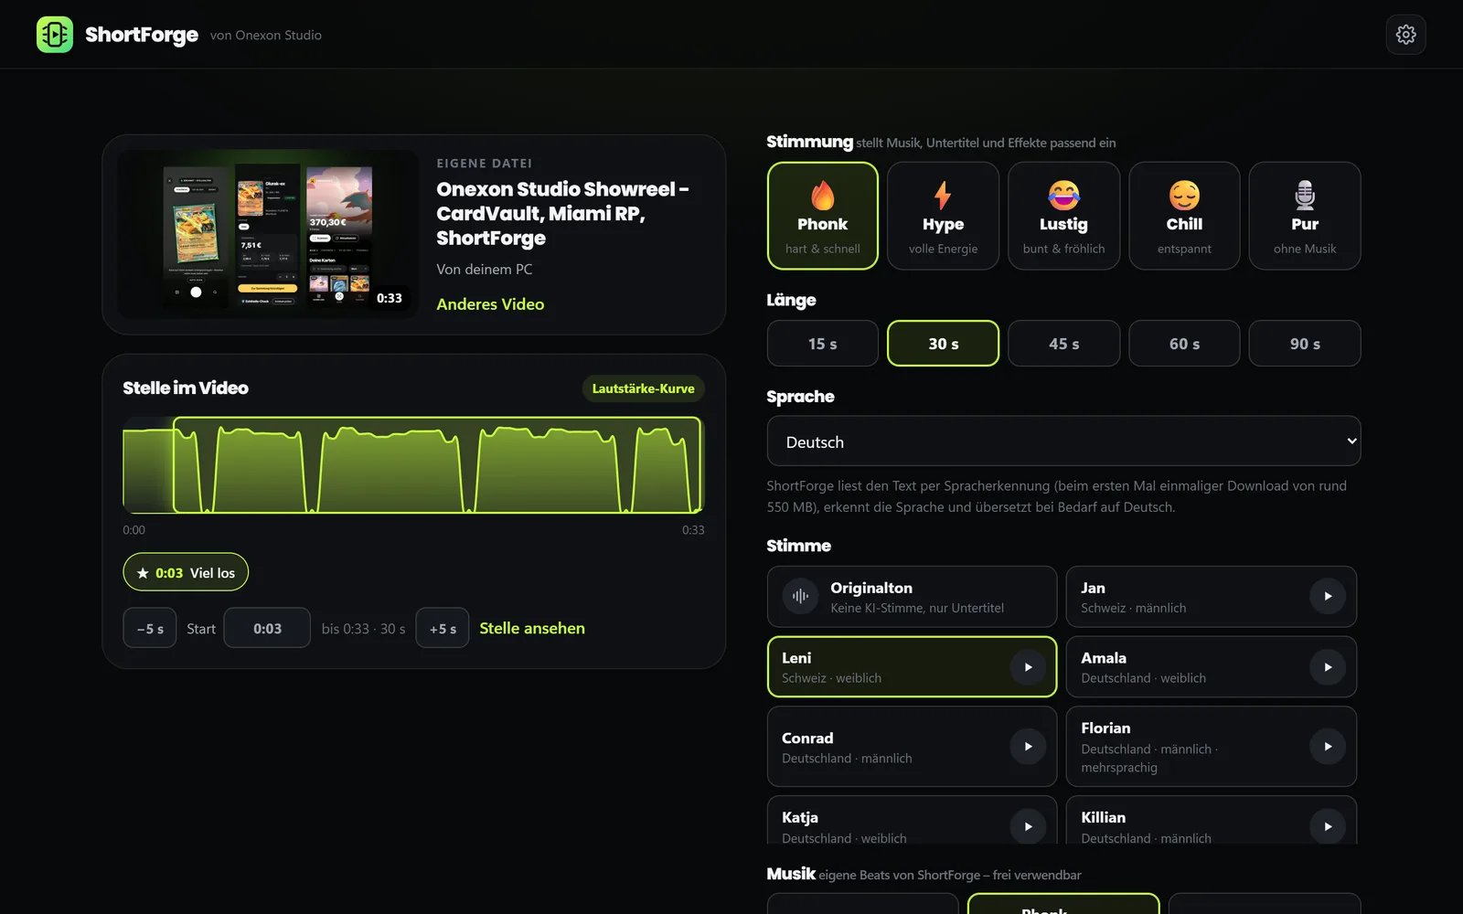Click the 0:33 waveform end time label
Image resolution: width=1463 pixels, height=914 pixels.
click(x=693, y=530)
